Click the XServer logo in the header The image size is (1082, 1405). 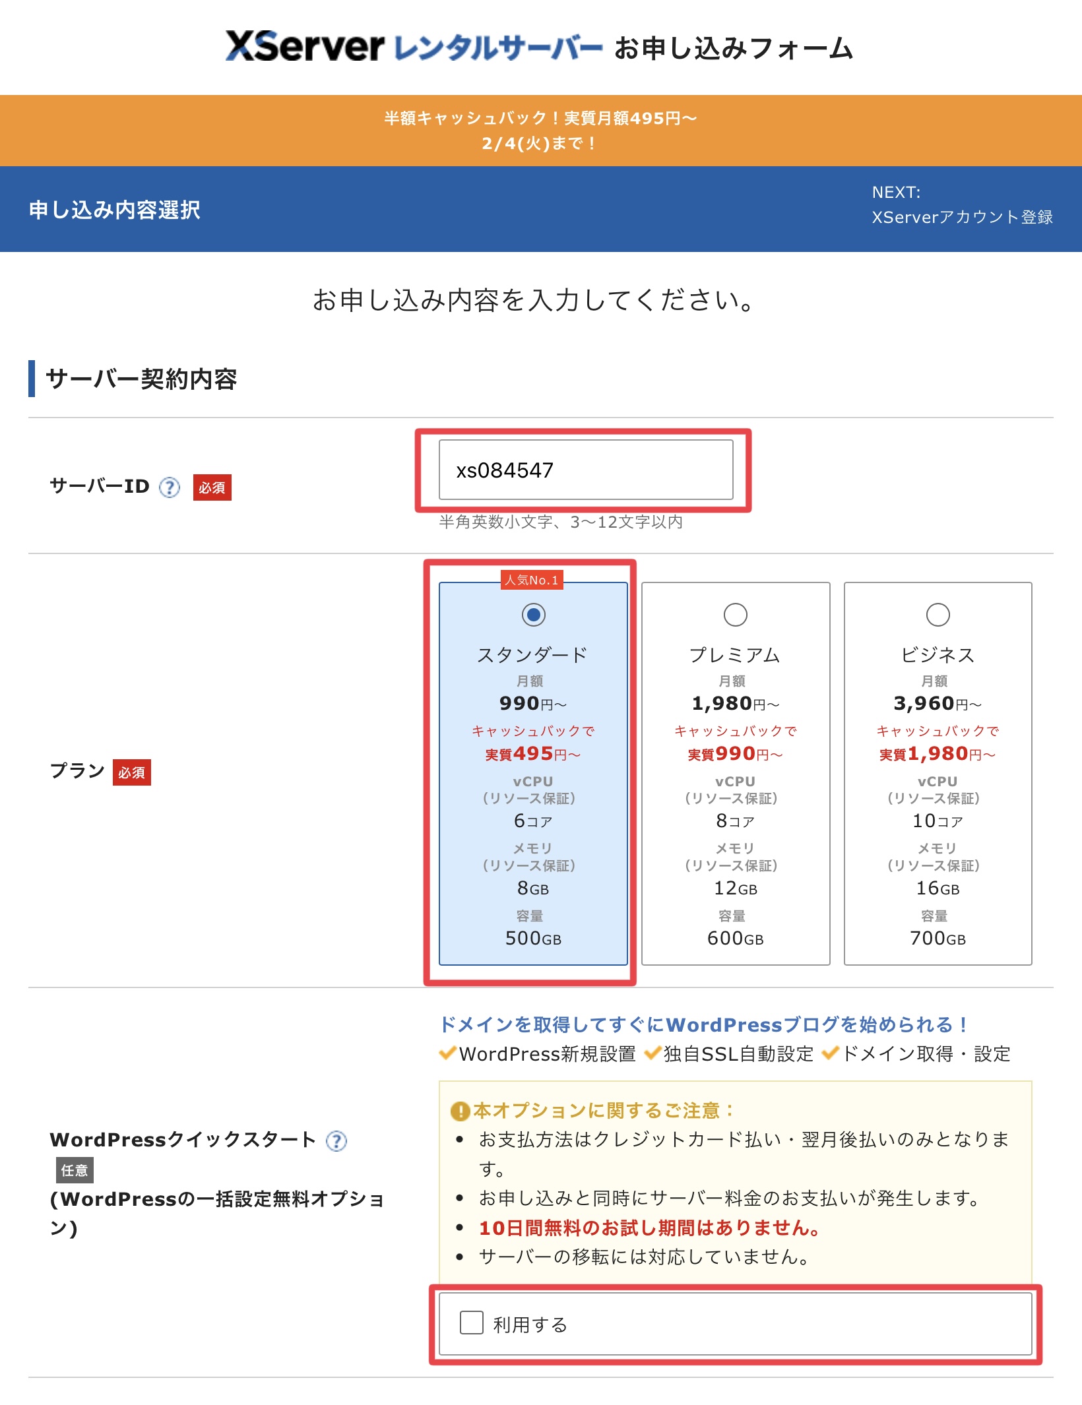pyautogui.click(x=413, y=46)
